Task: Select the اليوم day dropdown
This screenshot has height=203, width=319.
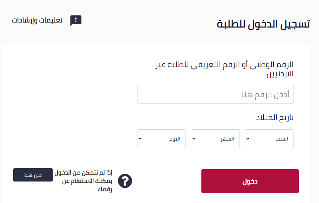Action: point(161,139)
